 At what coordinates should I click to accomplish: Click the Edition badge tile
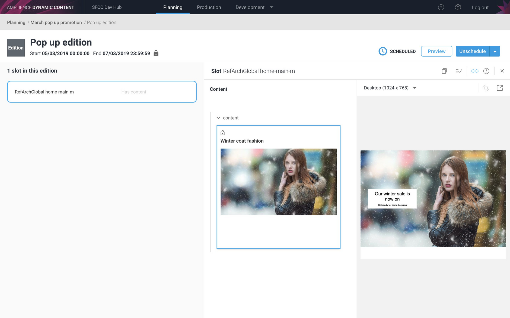16,48
